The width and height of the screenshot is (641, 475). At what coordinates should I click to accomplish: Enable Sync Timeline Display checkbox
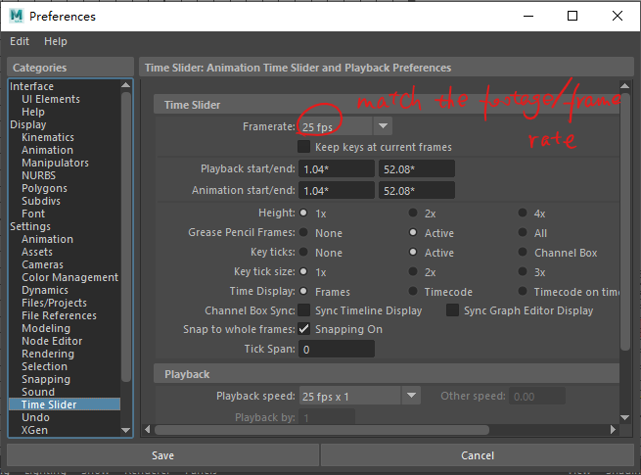(303, 310)
